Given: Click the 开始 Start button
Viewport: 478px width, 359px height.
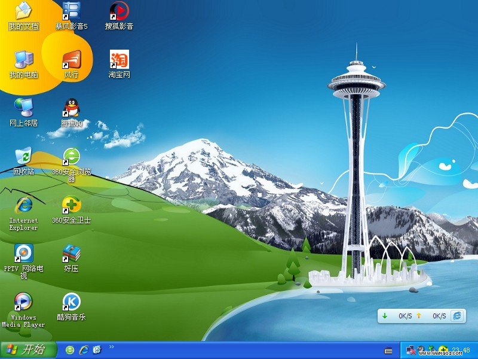Looking at the screenshot, I should click(29, 350).
